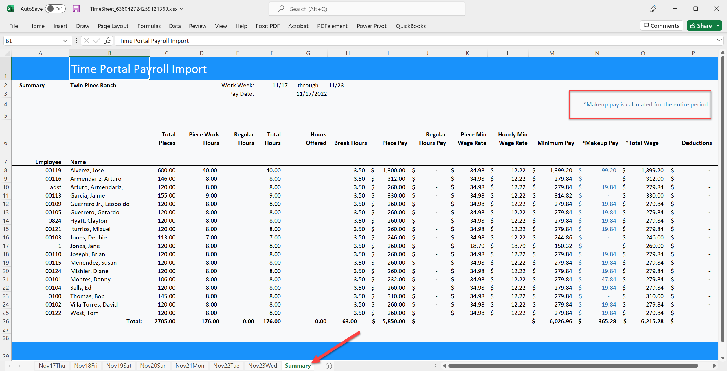Open the Acrobat tab
The height and width of the screenshot is (371, 727).
(298, 26)
